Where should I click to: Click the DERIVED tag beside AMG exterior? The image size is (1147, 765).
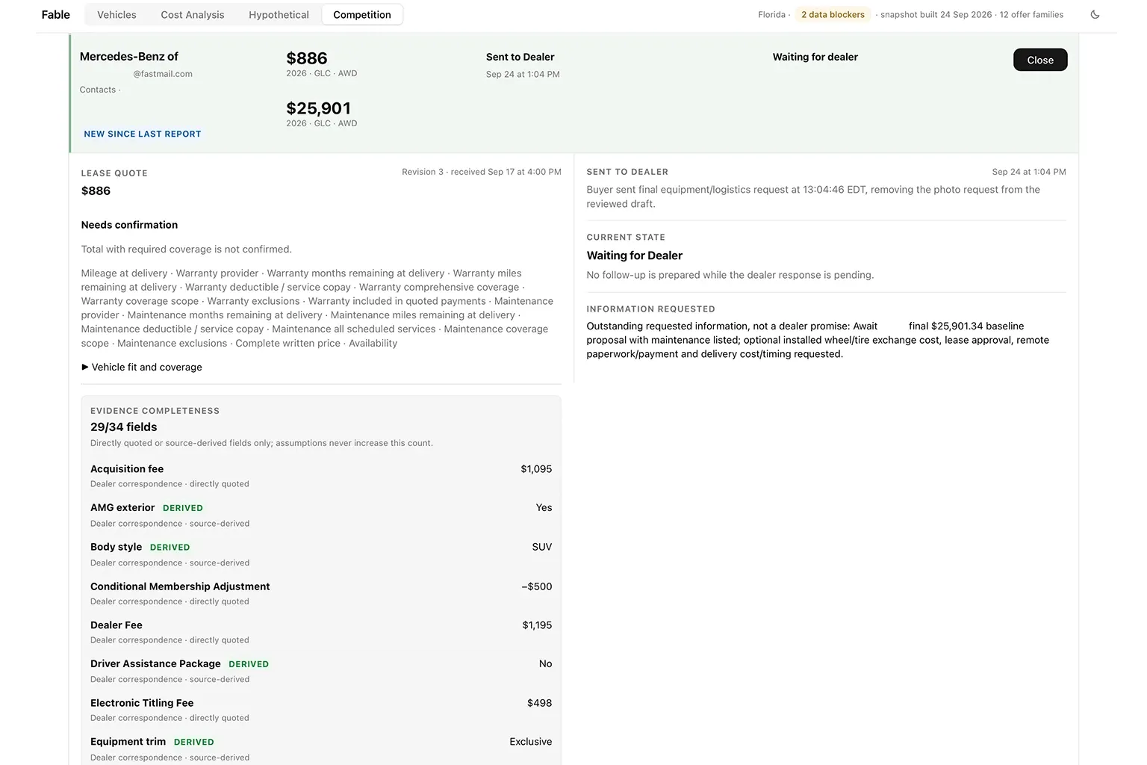click(x=183, y=508)
